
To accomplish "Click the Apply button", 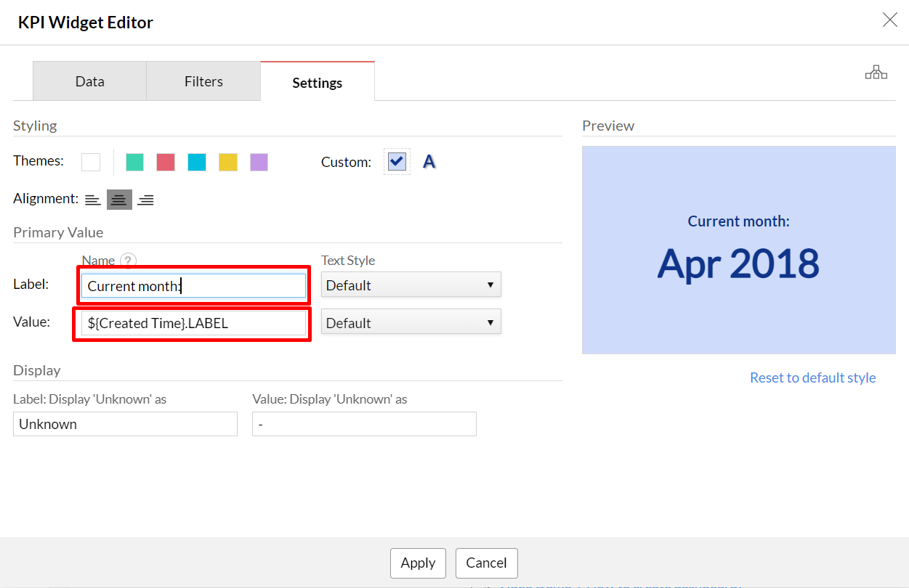I will pyautogui.click(x=418, y=563).
